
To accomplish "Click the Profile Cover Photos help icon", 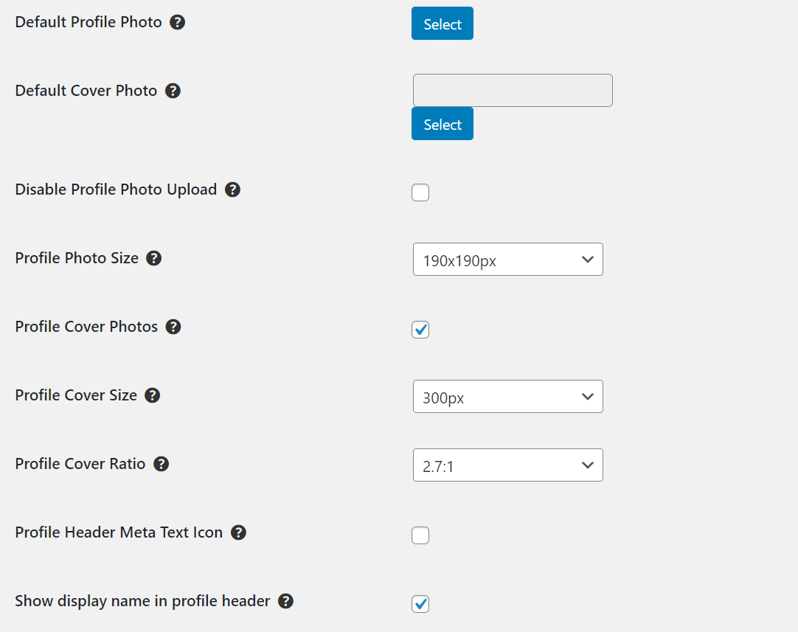I will [173, 327].
